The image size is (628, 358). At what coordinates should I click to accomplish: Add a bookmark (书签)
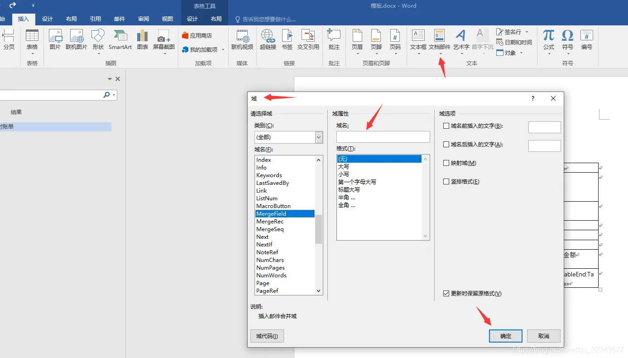click(x=287, y=40)
